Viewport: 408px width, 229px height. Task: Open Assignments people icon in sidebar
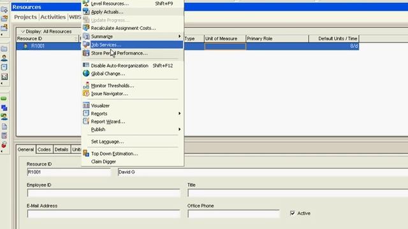(x=4, y=117)
